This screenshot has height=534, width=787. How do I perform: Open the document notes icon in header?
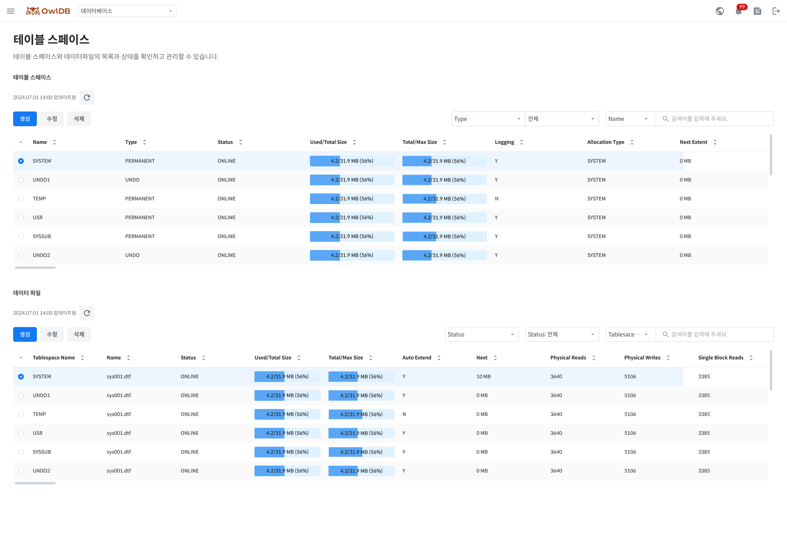click(x=757, y=11)
